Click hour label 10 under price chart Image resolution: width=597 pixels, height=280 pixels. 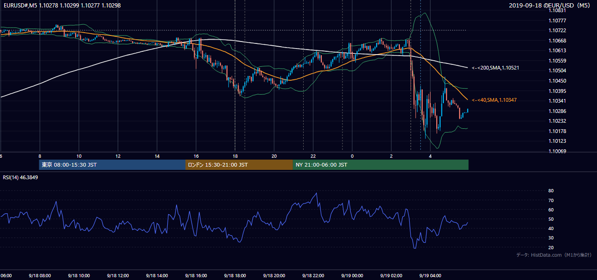click(79, 156)
